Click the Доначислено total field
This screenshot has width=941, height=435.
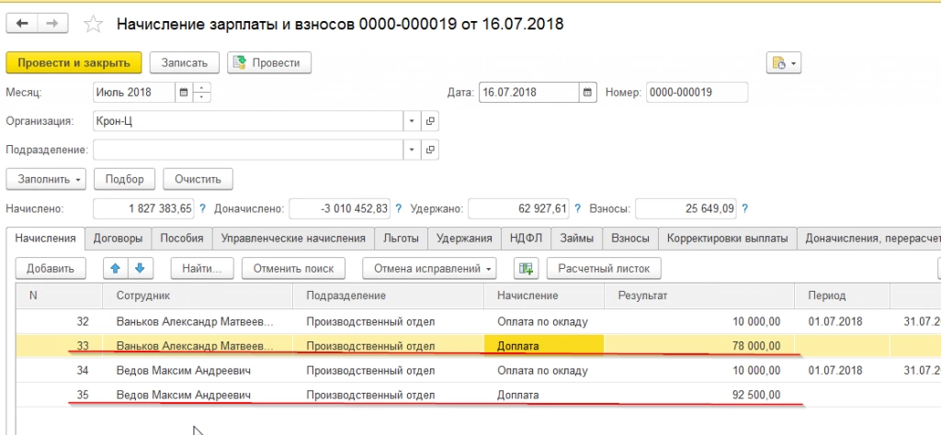click(340, 208)
